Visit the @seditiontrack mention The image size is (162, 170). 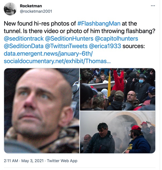tap(24, 39)
